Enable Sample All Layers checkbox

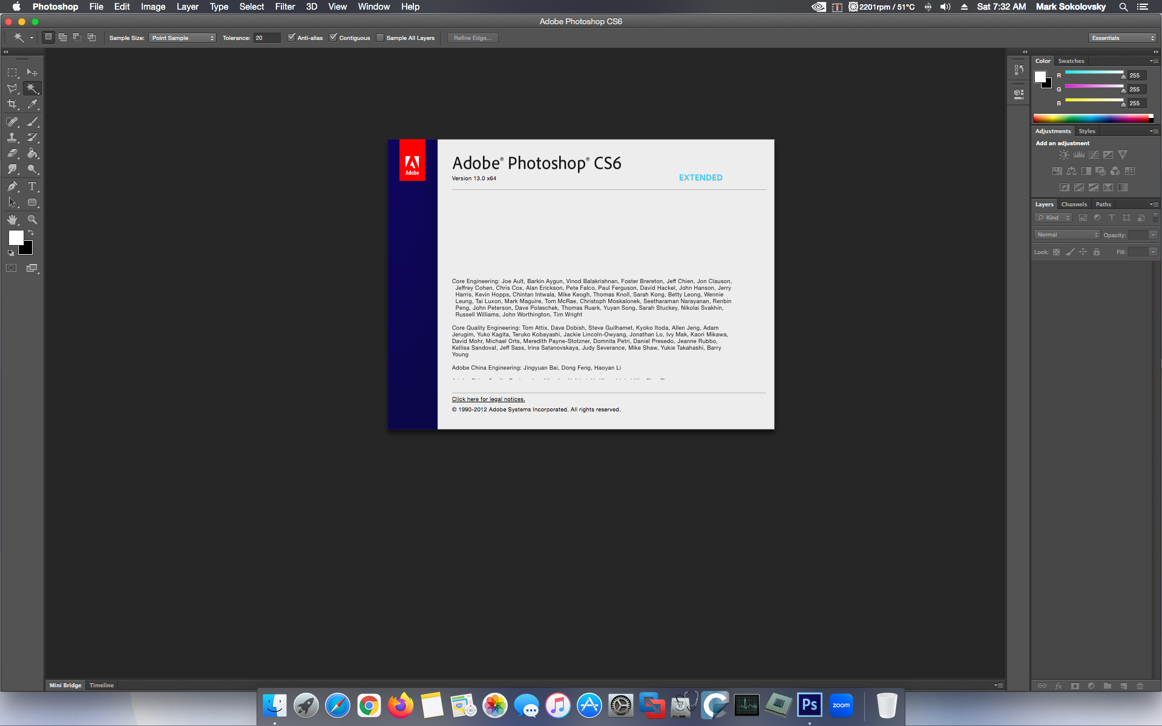point(380,38)
